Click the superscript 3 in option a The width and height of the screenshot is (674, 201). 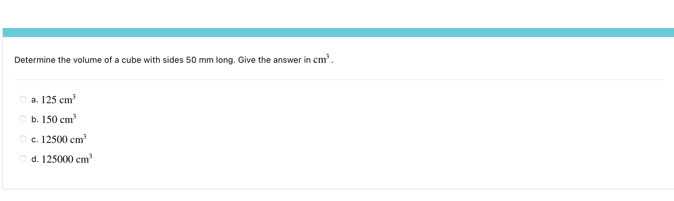pyautogui.click(x=74, y=95)
